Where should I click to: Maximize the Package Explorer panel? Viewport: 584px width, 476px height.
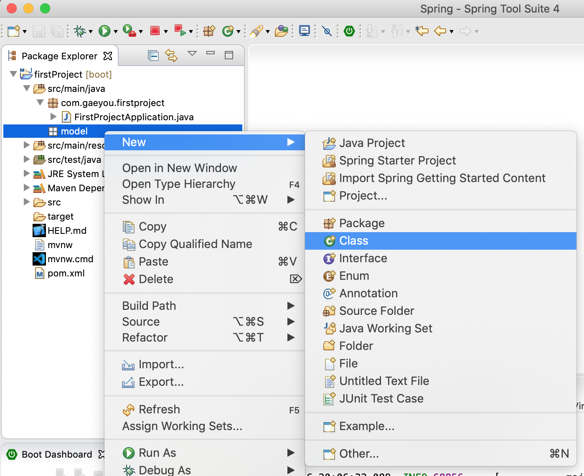click(x=229, y=55)
